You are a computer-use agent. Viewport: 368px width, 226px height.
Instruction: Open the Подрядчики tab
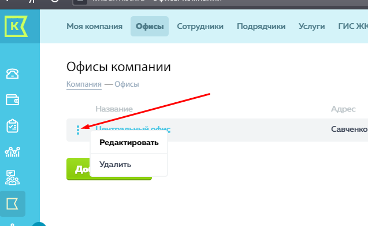(x=261, y=27)
